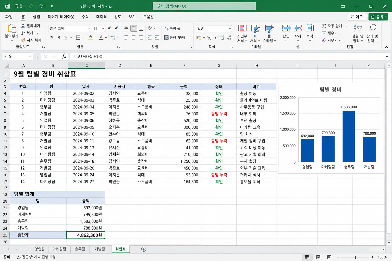This screenshot has width=392, height=261.
Task: Switch to the 마케팅팀 sheet tab
Action: point(59,249)
